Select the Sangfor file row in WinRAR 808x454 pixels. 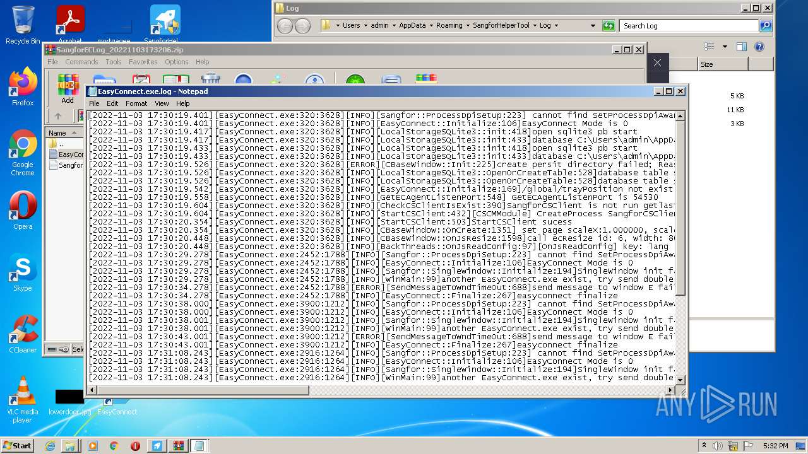pyautogui.click(x=66, y=165)
